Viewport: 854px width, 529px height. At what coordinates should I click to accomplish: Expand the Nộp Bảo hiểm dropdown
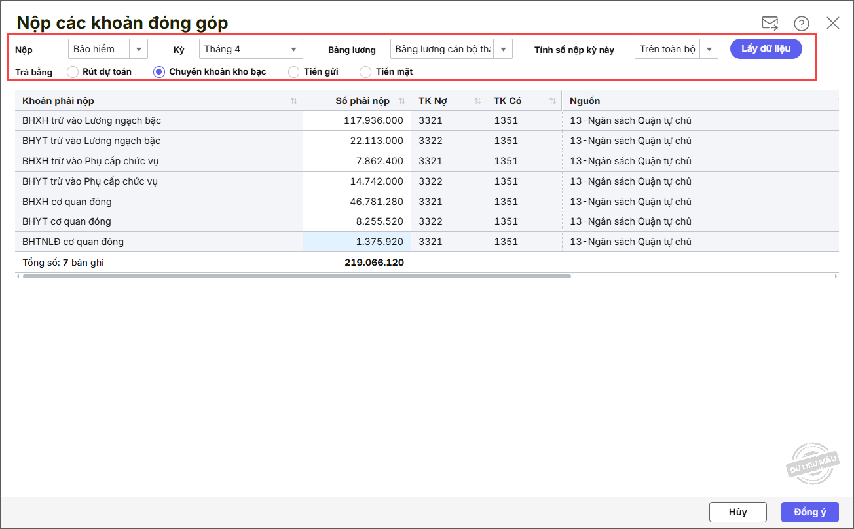139,49
